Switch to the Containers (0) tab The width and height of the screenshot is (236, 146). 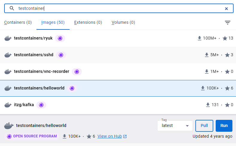point(18,22)
